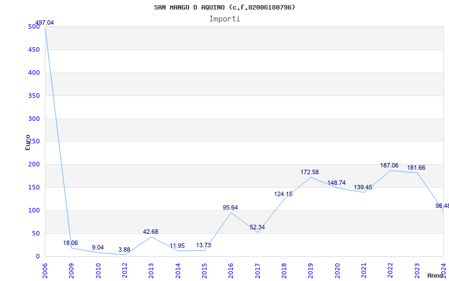The width and height of the screenshot is (449, 281).
Task: Click the Importi subtitle
Action: point(224,19)
